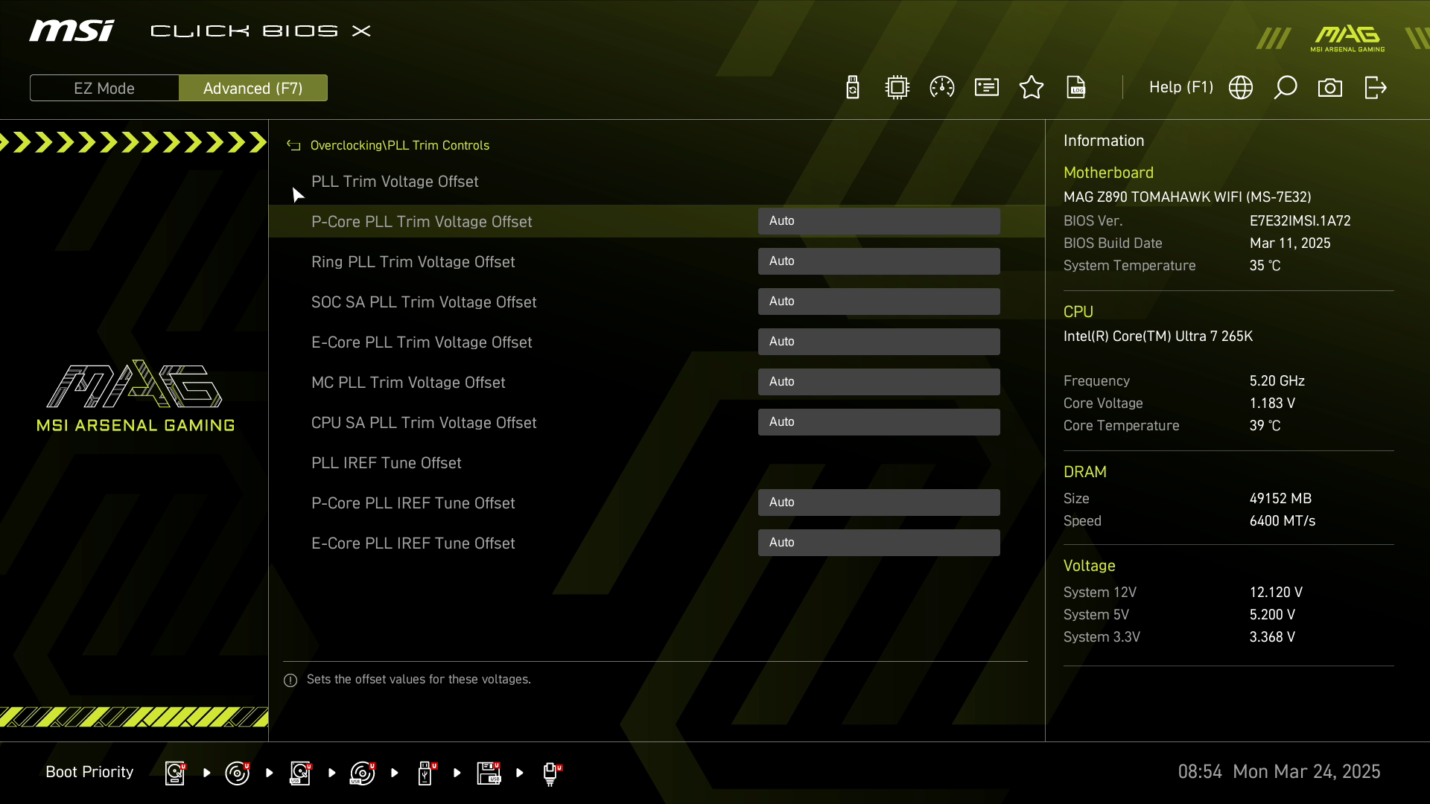Click the globe language icon
This screenshot has height=804, width=1430.
pos(1241,88)
